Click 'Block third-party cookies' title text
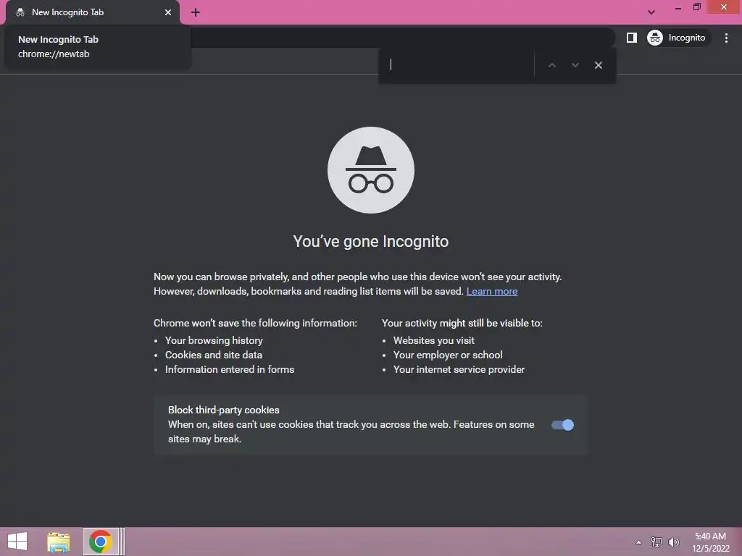The width and height of the screenshot is (742, 556). click(x=224, y=410)
